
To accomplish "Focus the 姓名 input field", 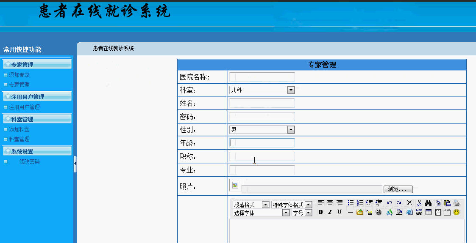I will coord(262,103).
